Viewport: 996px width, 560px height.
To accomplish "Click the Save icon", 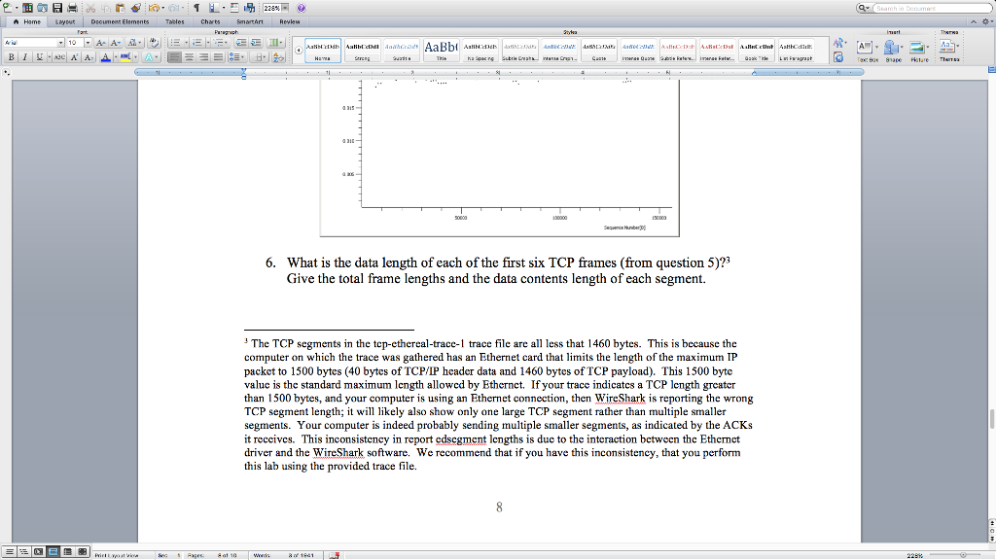I will pyautogui.click(x=58, y=8).
